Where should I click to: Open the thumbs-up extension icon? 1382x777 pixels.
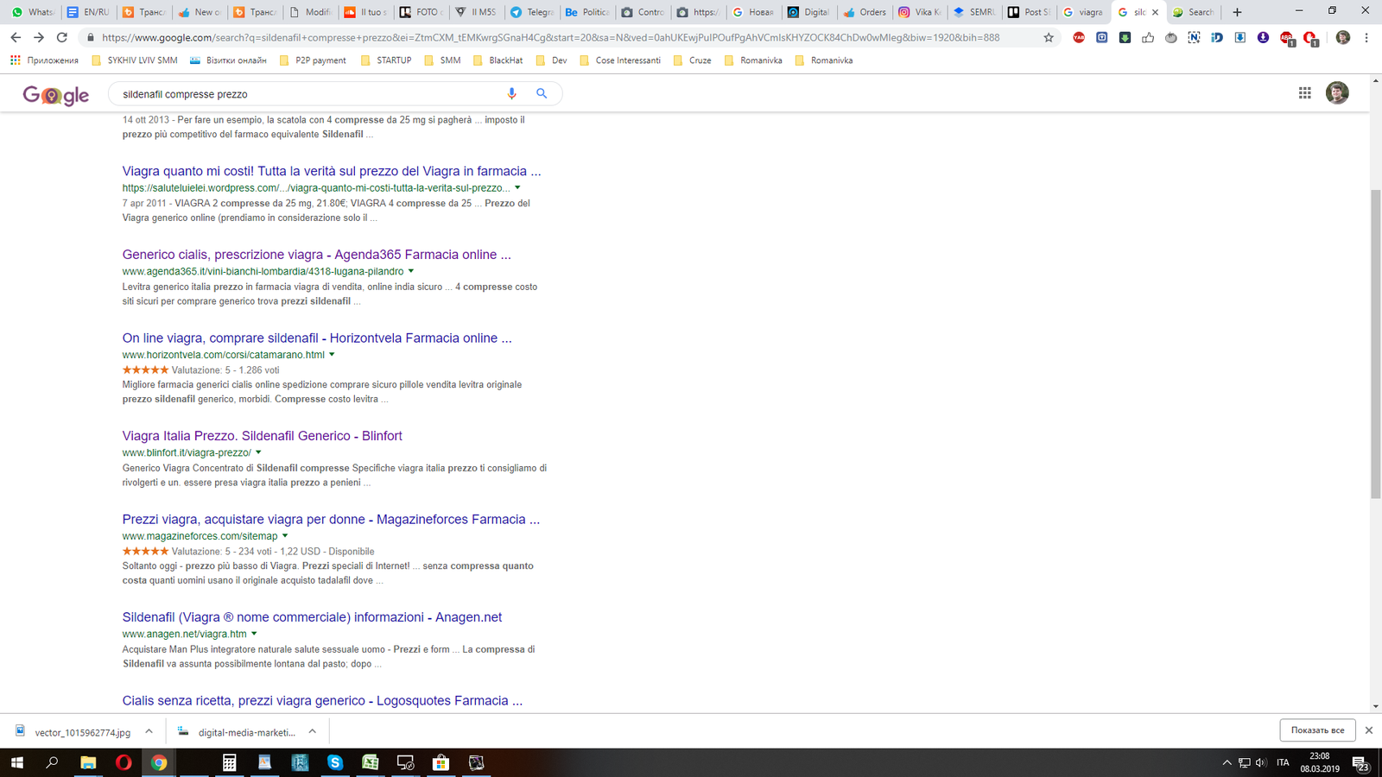click(x=1148, y=38)
